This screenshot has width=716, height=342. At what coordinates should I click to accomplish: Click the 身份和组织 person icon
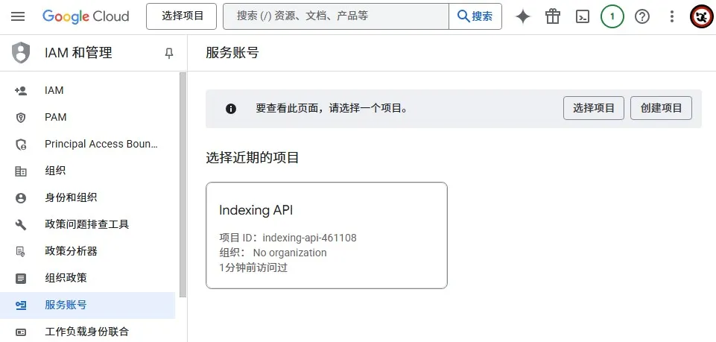point(21,198)
